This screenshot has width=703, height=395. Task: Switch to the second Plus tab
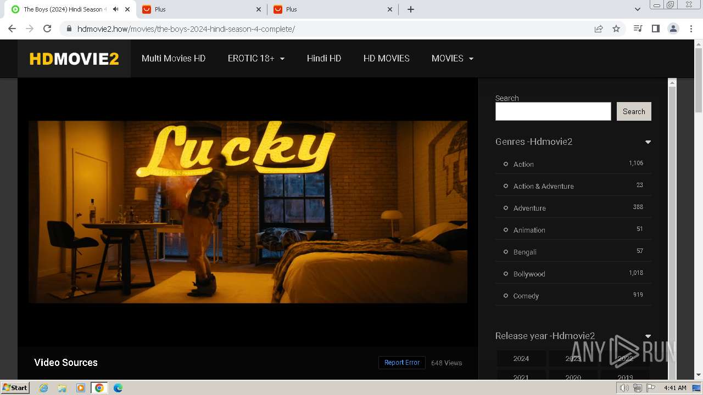click(x=333, y=9)
